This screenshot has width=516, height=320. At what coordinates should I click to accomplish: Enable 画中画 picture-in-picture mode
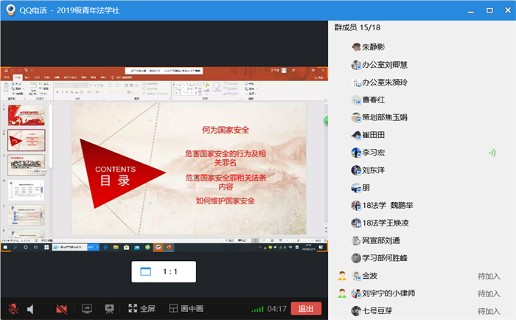click(186, 308)
